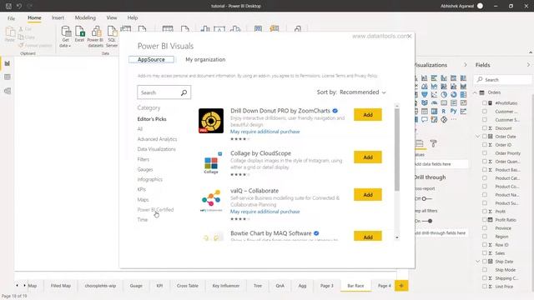This screenshot has width=534, height=300.
Task: Open the Report view in left sidebar
Action: click(8, 63)
